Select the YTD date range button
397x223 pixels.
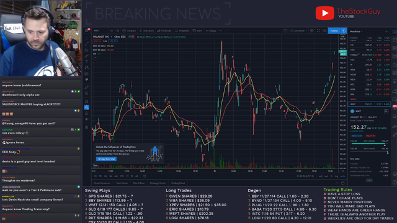(122, 176)
